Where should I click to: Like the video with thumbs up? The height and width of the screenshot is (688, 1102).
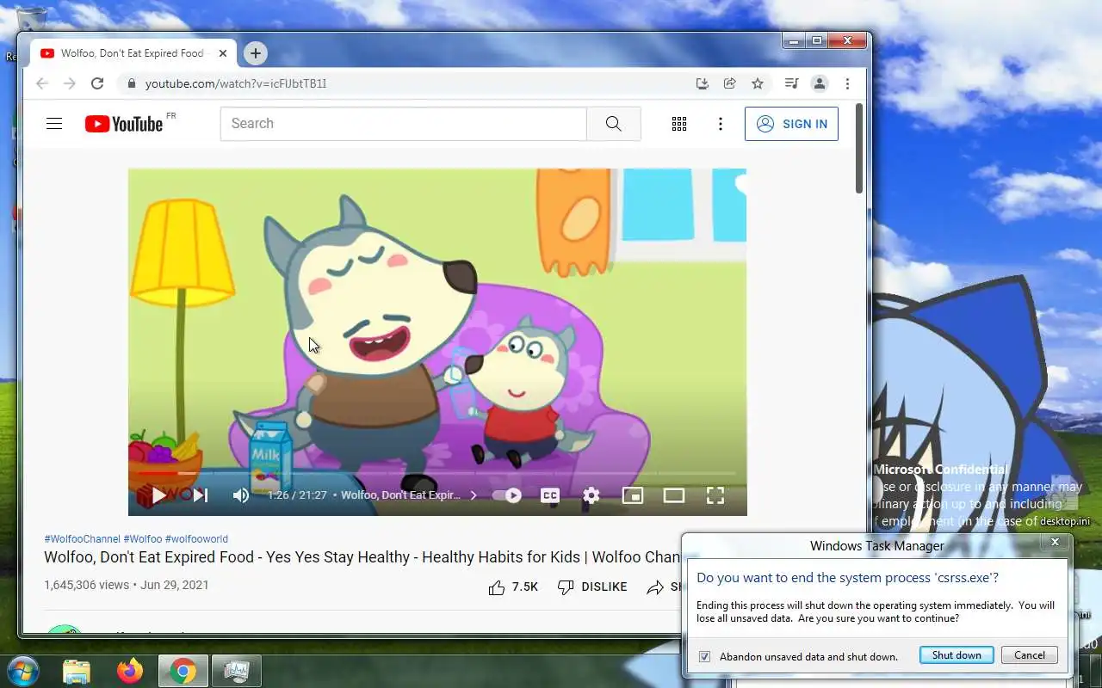pyautogui.click(x=497, y=587)
